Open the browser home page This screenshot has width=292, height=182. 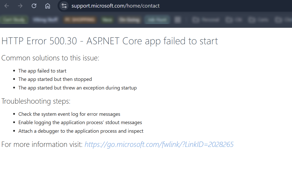pyautogui.click(x=47, y=6)
